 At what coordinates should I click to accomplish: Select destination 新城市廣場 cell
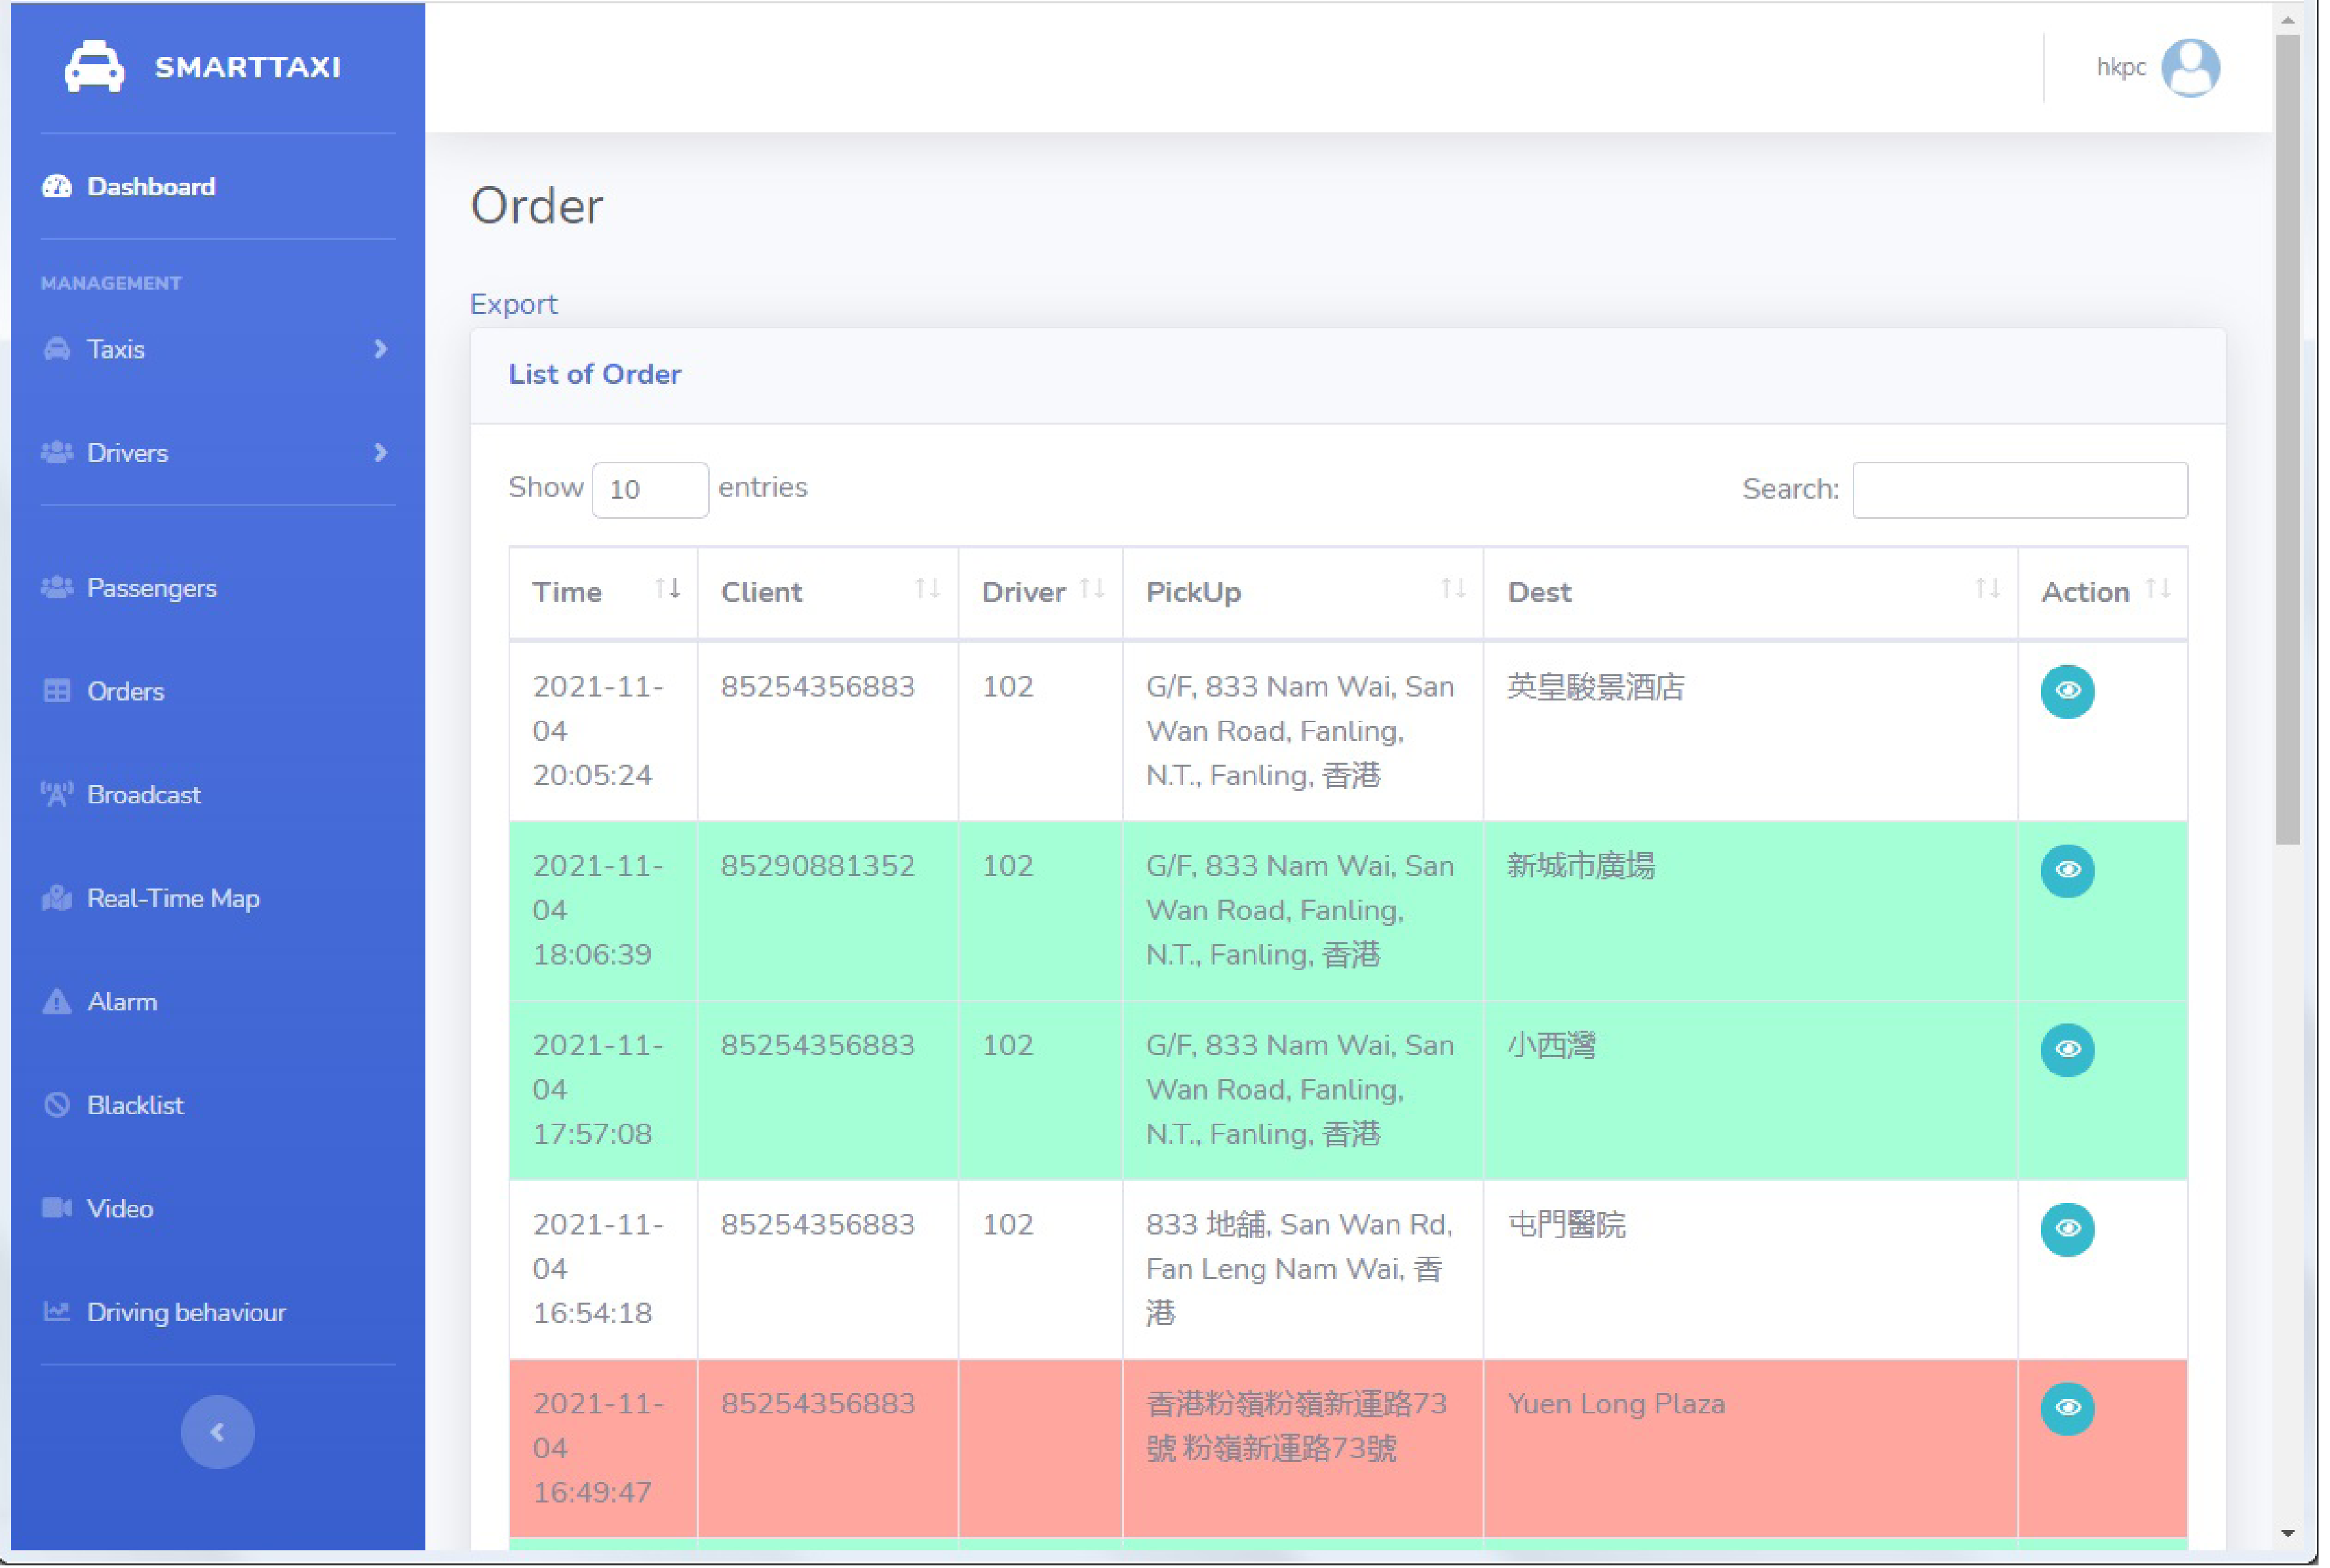pos(1750,911)
